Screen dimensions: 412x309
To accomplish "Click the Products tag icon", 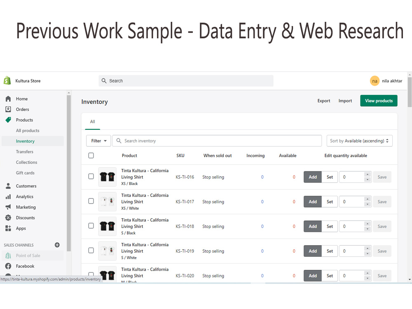I will click(x=8, y=120).
